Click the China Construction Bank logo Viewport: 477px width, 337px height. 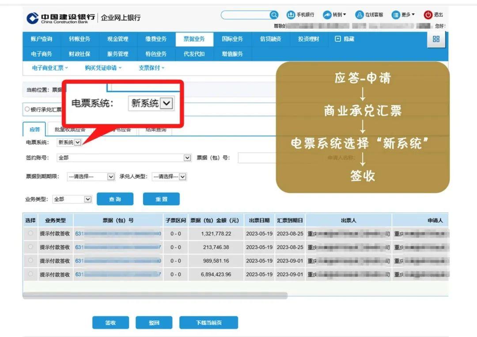coord(32,18)
